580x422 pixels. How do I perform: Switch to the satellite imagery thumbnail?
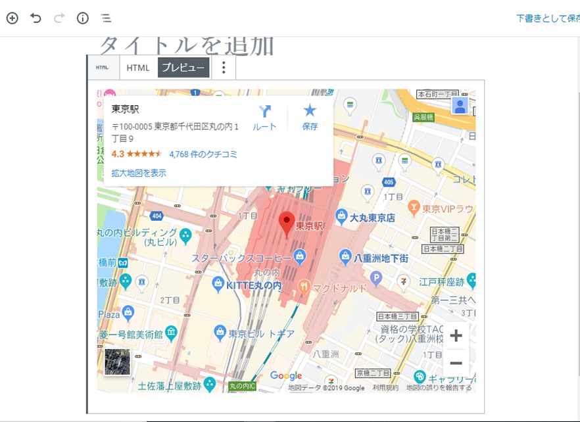117,362
